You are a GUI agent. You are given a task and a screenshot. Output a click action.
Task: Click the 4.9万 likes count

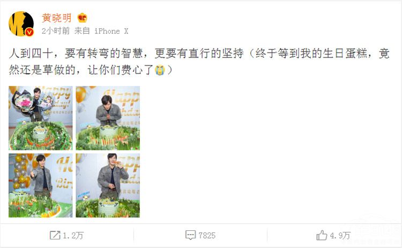340,236
